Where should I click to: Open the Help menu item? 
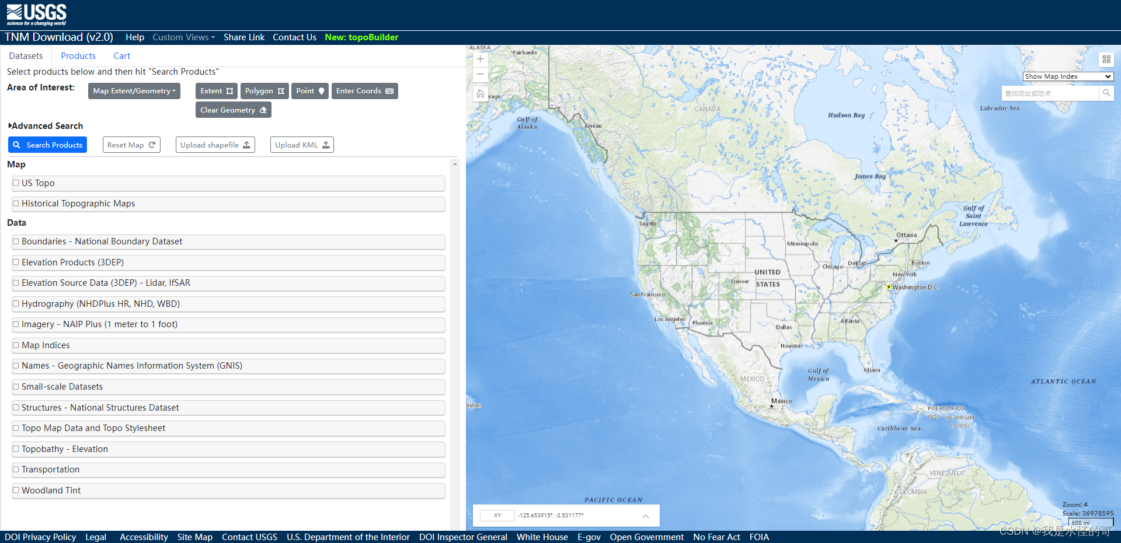coord(135,37)
